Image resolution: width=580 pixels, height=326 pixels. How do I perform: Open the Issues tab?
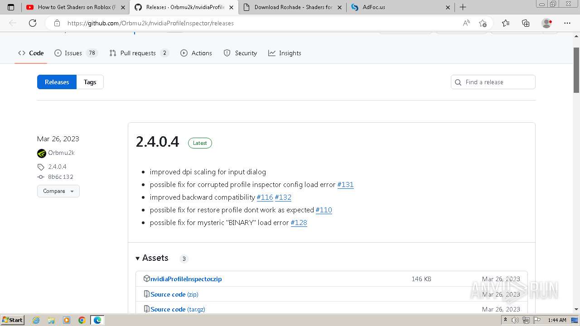[76, 53]
